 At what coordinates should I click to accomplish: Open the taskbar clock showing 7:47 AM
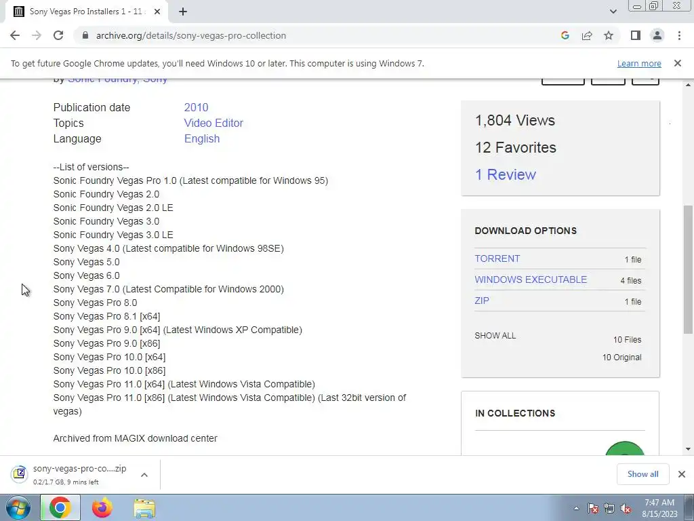pos(659,508)
